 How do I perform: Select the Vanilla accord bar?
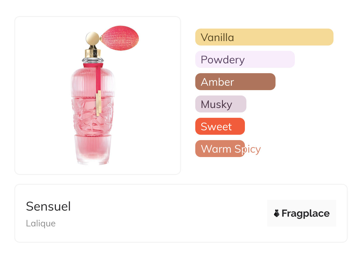point(264,37)
